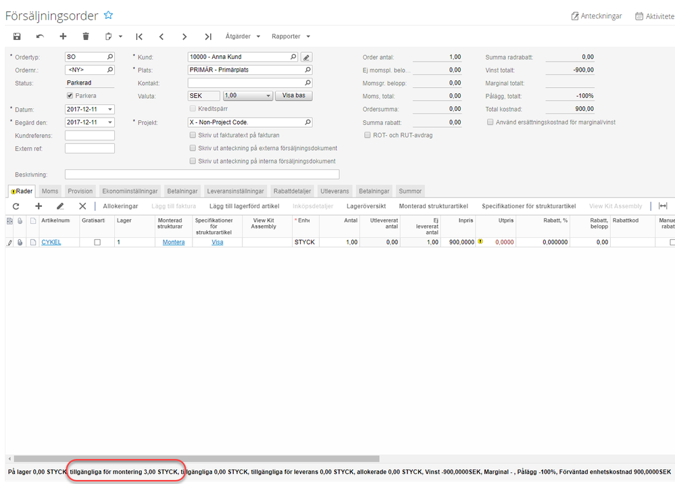Click the Visa link in specifications column
Screen dimensions: 675x484
point(218,243)
